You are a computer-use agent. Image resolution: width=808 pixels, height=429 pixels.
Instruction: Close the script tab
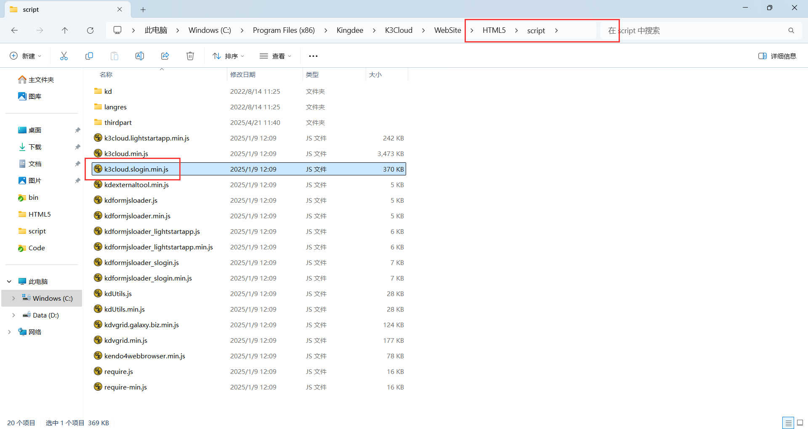(x=120, y=9)
